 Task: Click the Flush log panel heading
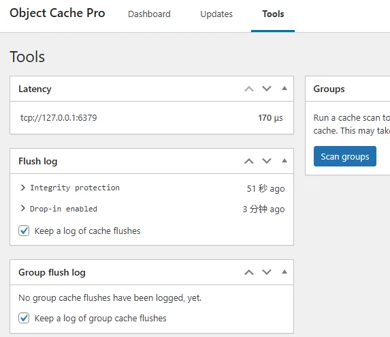click(38, 161)
